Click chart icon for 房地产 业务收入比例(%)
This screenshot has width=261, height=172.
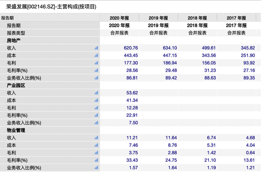96,78
